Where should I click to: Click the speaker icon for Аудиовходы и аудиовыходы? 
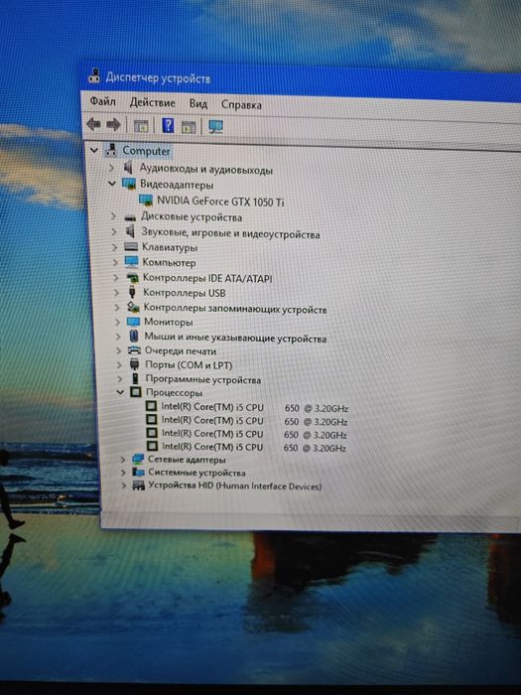coord(128,168)
